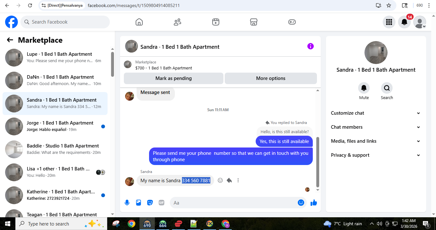Click the browser address bar URL
The height and width of the screenshot is (230, 436).
tap(133, 5)
